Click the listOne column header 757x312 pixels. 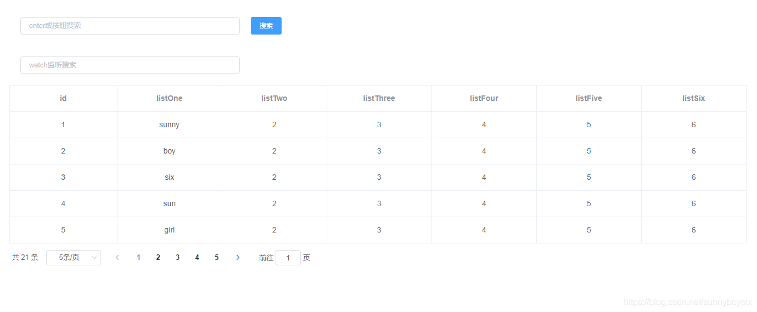coord(170,99)
